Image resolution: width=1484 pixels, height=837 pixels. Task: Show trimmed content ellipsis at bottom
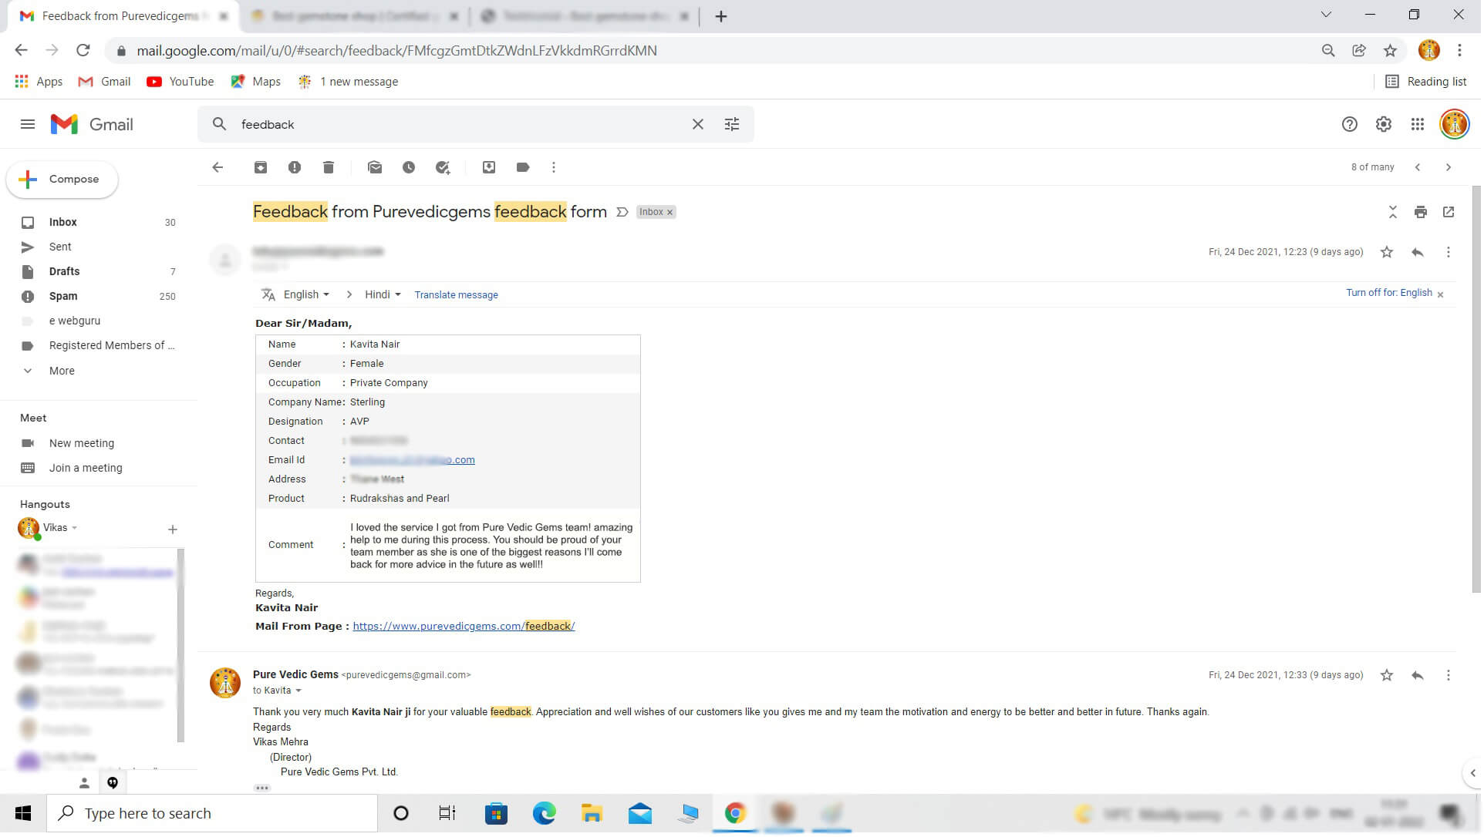click(x=262, y=788)
